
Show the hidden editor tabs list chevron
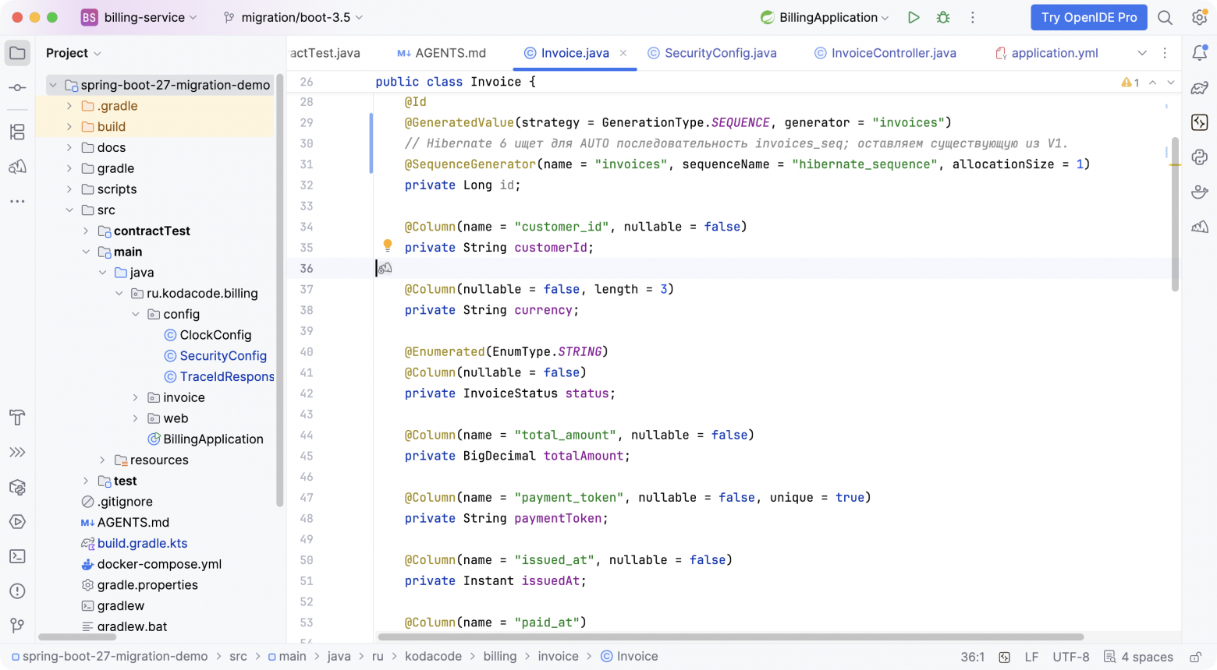pyautogui.click(x=1142, y=53)
